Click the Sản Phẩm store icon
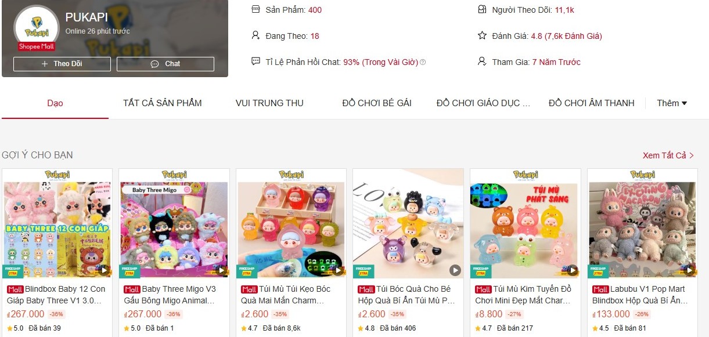This screenshot has width=709, height=337. (x=256, y=9)
